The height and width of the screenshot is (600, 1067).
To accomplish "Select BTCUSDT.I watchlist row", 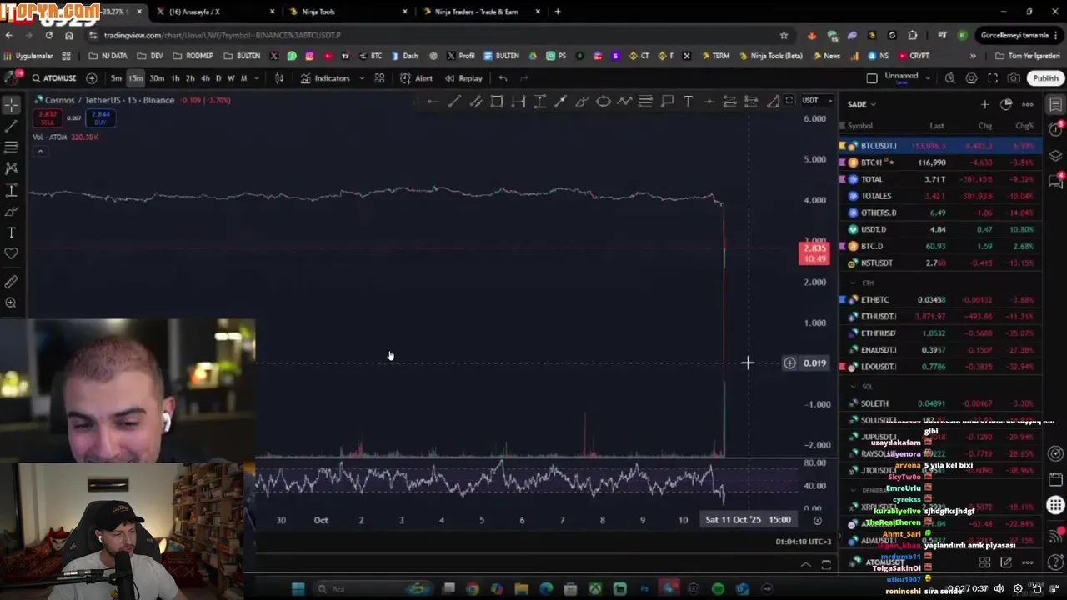I will 940,146.
